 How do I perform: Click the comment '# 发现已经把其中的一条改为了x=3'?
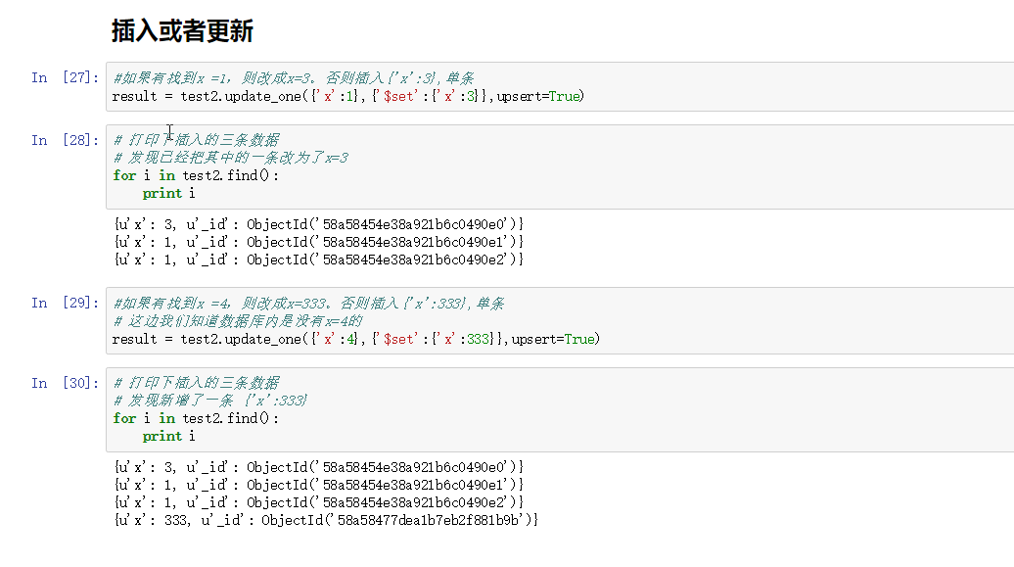click(231, 158)
